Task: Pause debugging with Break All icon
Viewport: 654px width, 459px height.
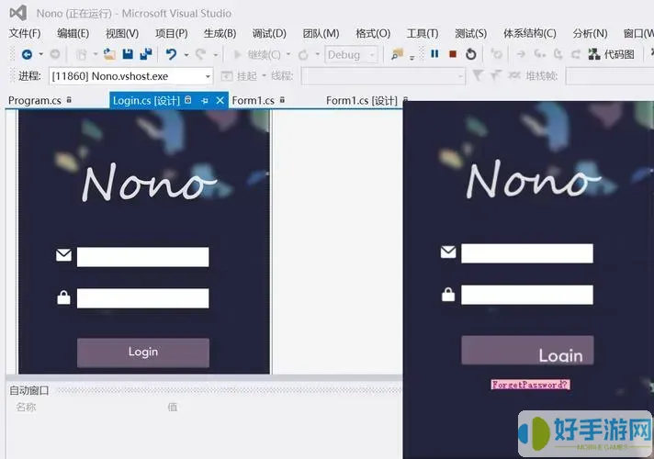Action: 434,54
